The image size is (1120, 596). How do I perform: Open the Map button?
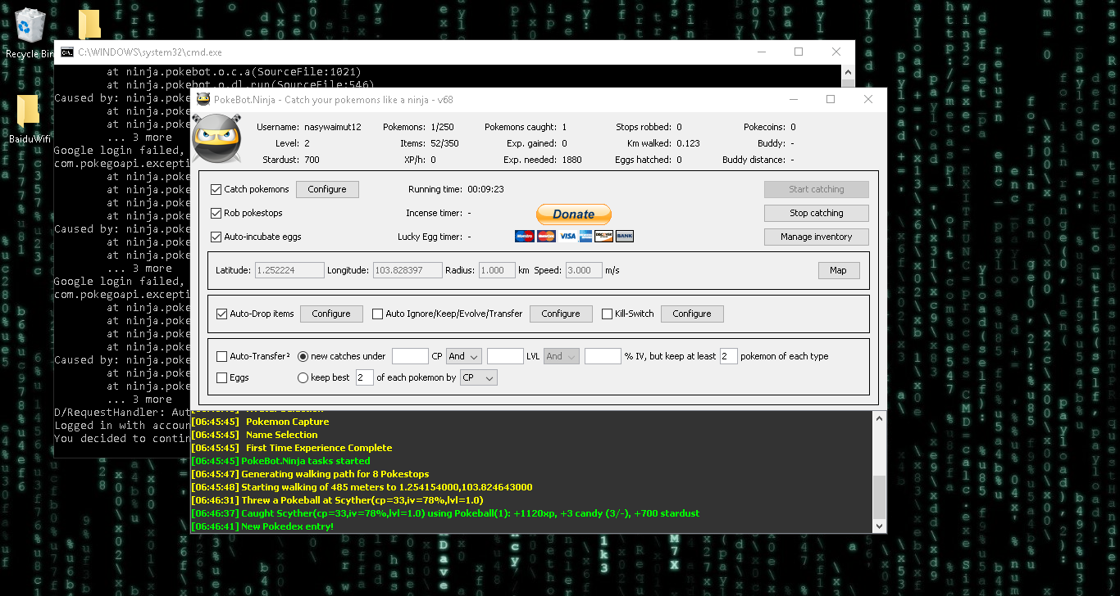click(838, 270)
